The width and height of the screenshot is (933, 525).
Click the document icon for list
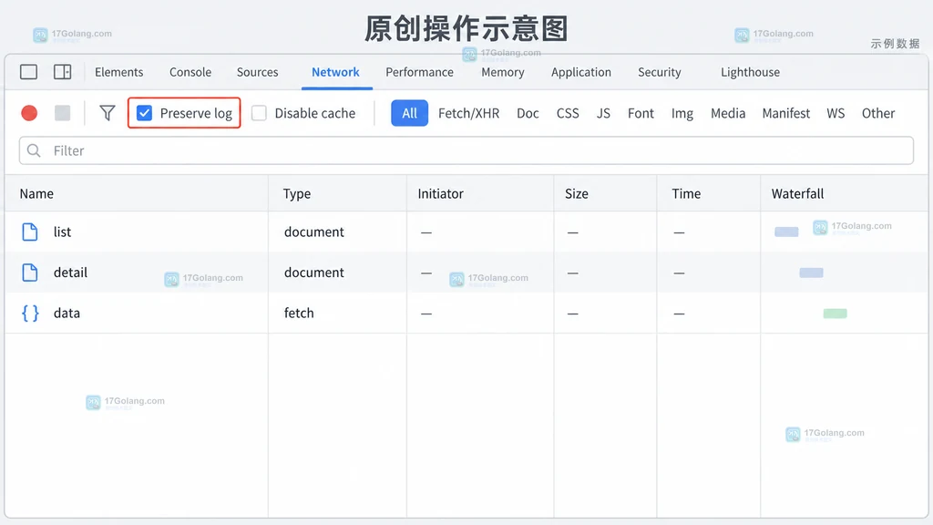coord(30,232)
